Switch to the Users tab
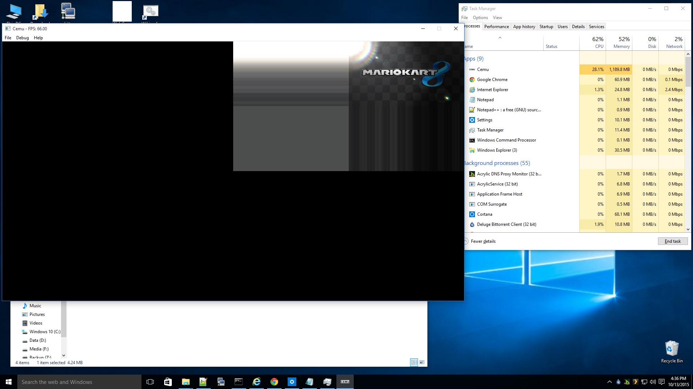Image resolution: width=693 pixels, height=389 pixels. [x=562, y=27]
